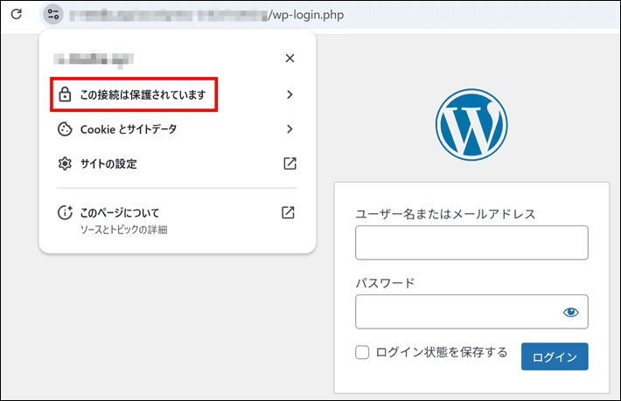The width and height of the screenshot is (621, 401).
Task: Click the info icon for このページについて
Action: pyautogui.click(x=65, y=213)
